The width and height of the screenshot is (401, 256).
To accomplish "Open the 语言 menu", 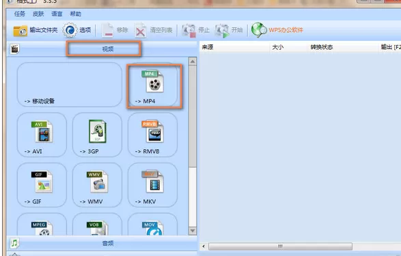I will [57, 14].
